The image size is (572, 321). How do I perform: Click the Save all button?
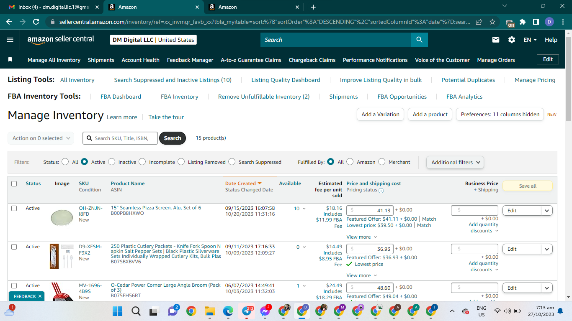[528, 186]
